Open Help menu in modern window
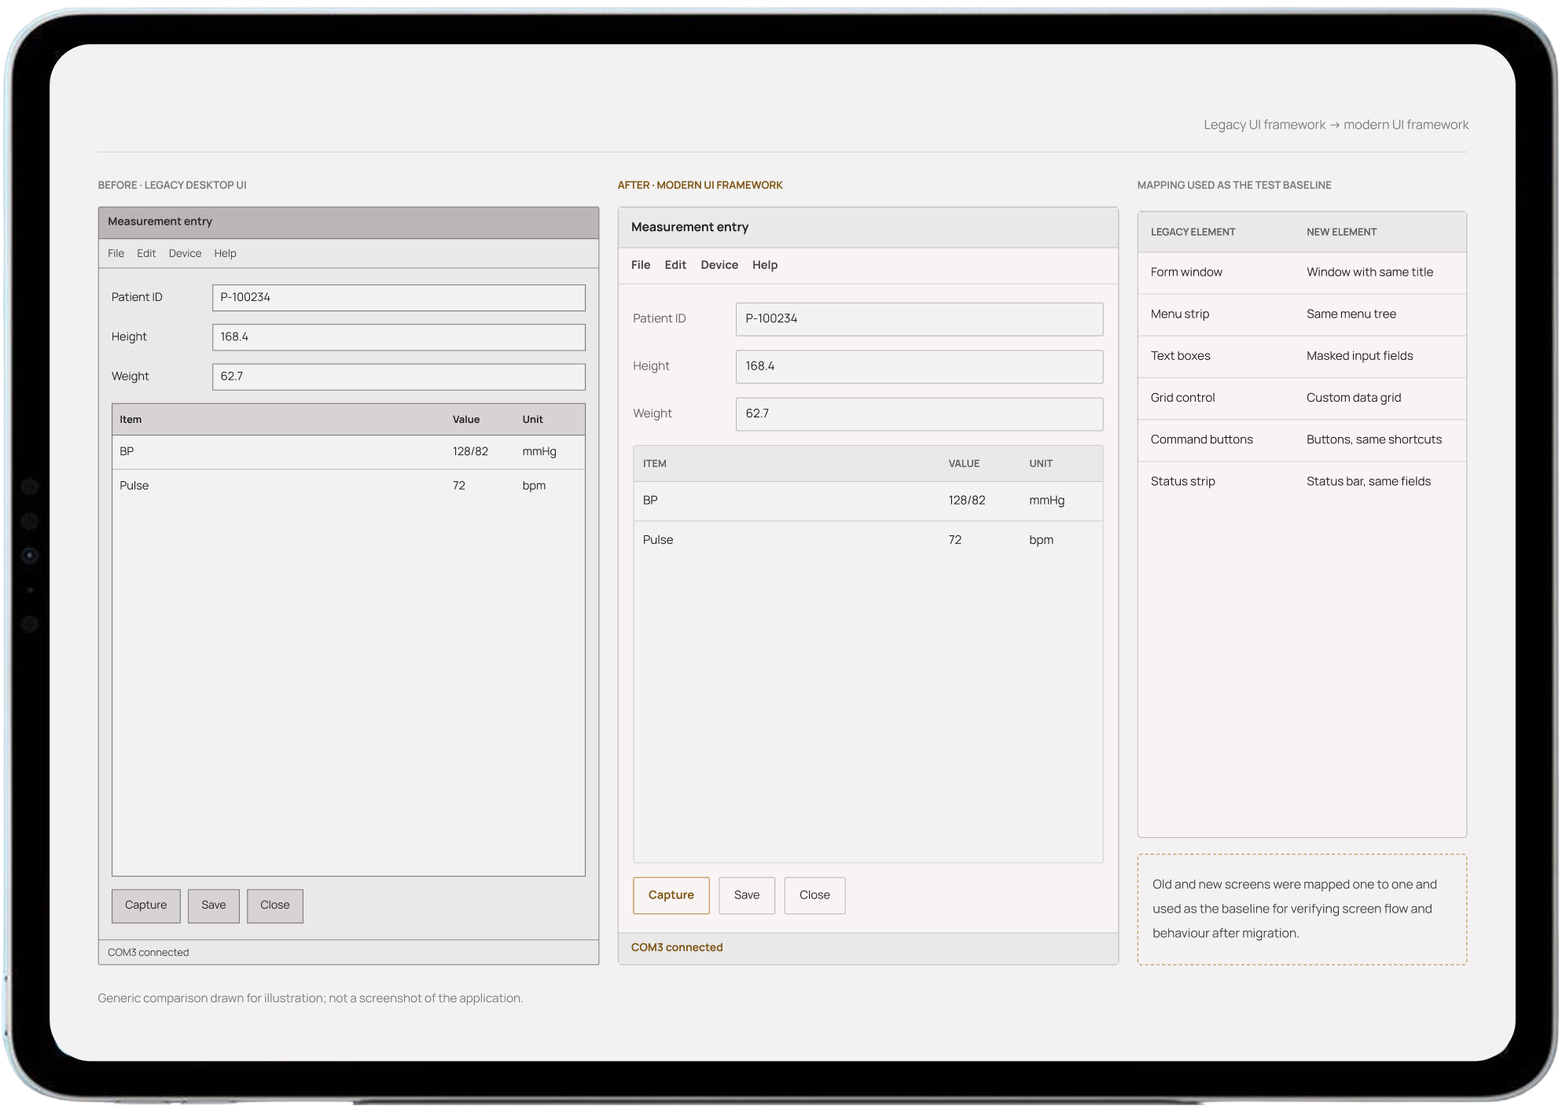 (765, 265)
